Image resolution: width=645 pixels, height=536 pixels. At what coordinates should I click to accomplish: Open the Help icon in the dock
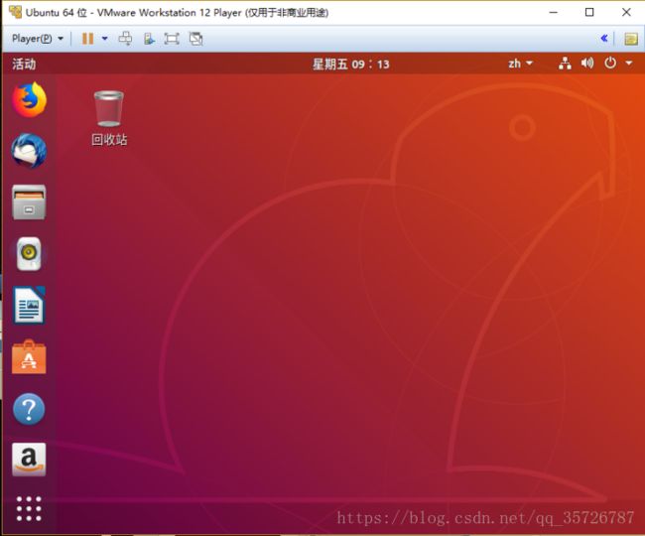coord(29,409)
